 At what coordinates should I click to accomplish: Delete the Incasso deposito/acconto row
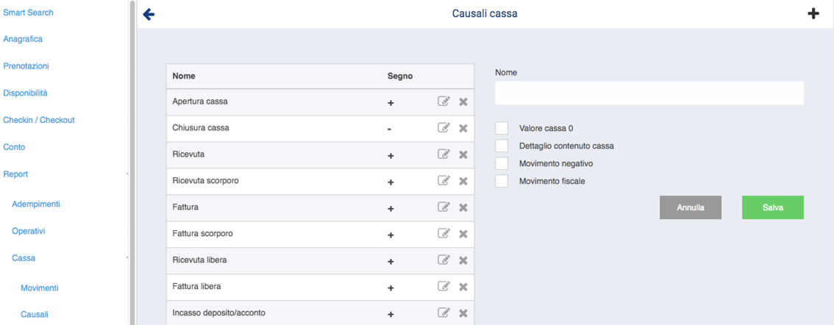463,313
